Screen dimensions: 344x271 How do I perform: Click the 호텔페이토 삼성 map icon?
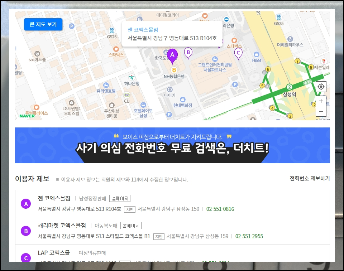[143, 105]
